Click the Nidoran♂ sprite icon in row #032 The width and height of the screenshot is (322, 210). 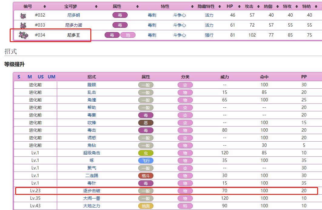23,15
